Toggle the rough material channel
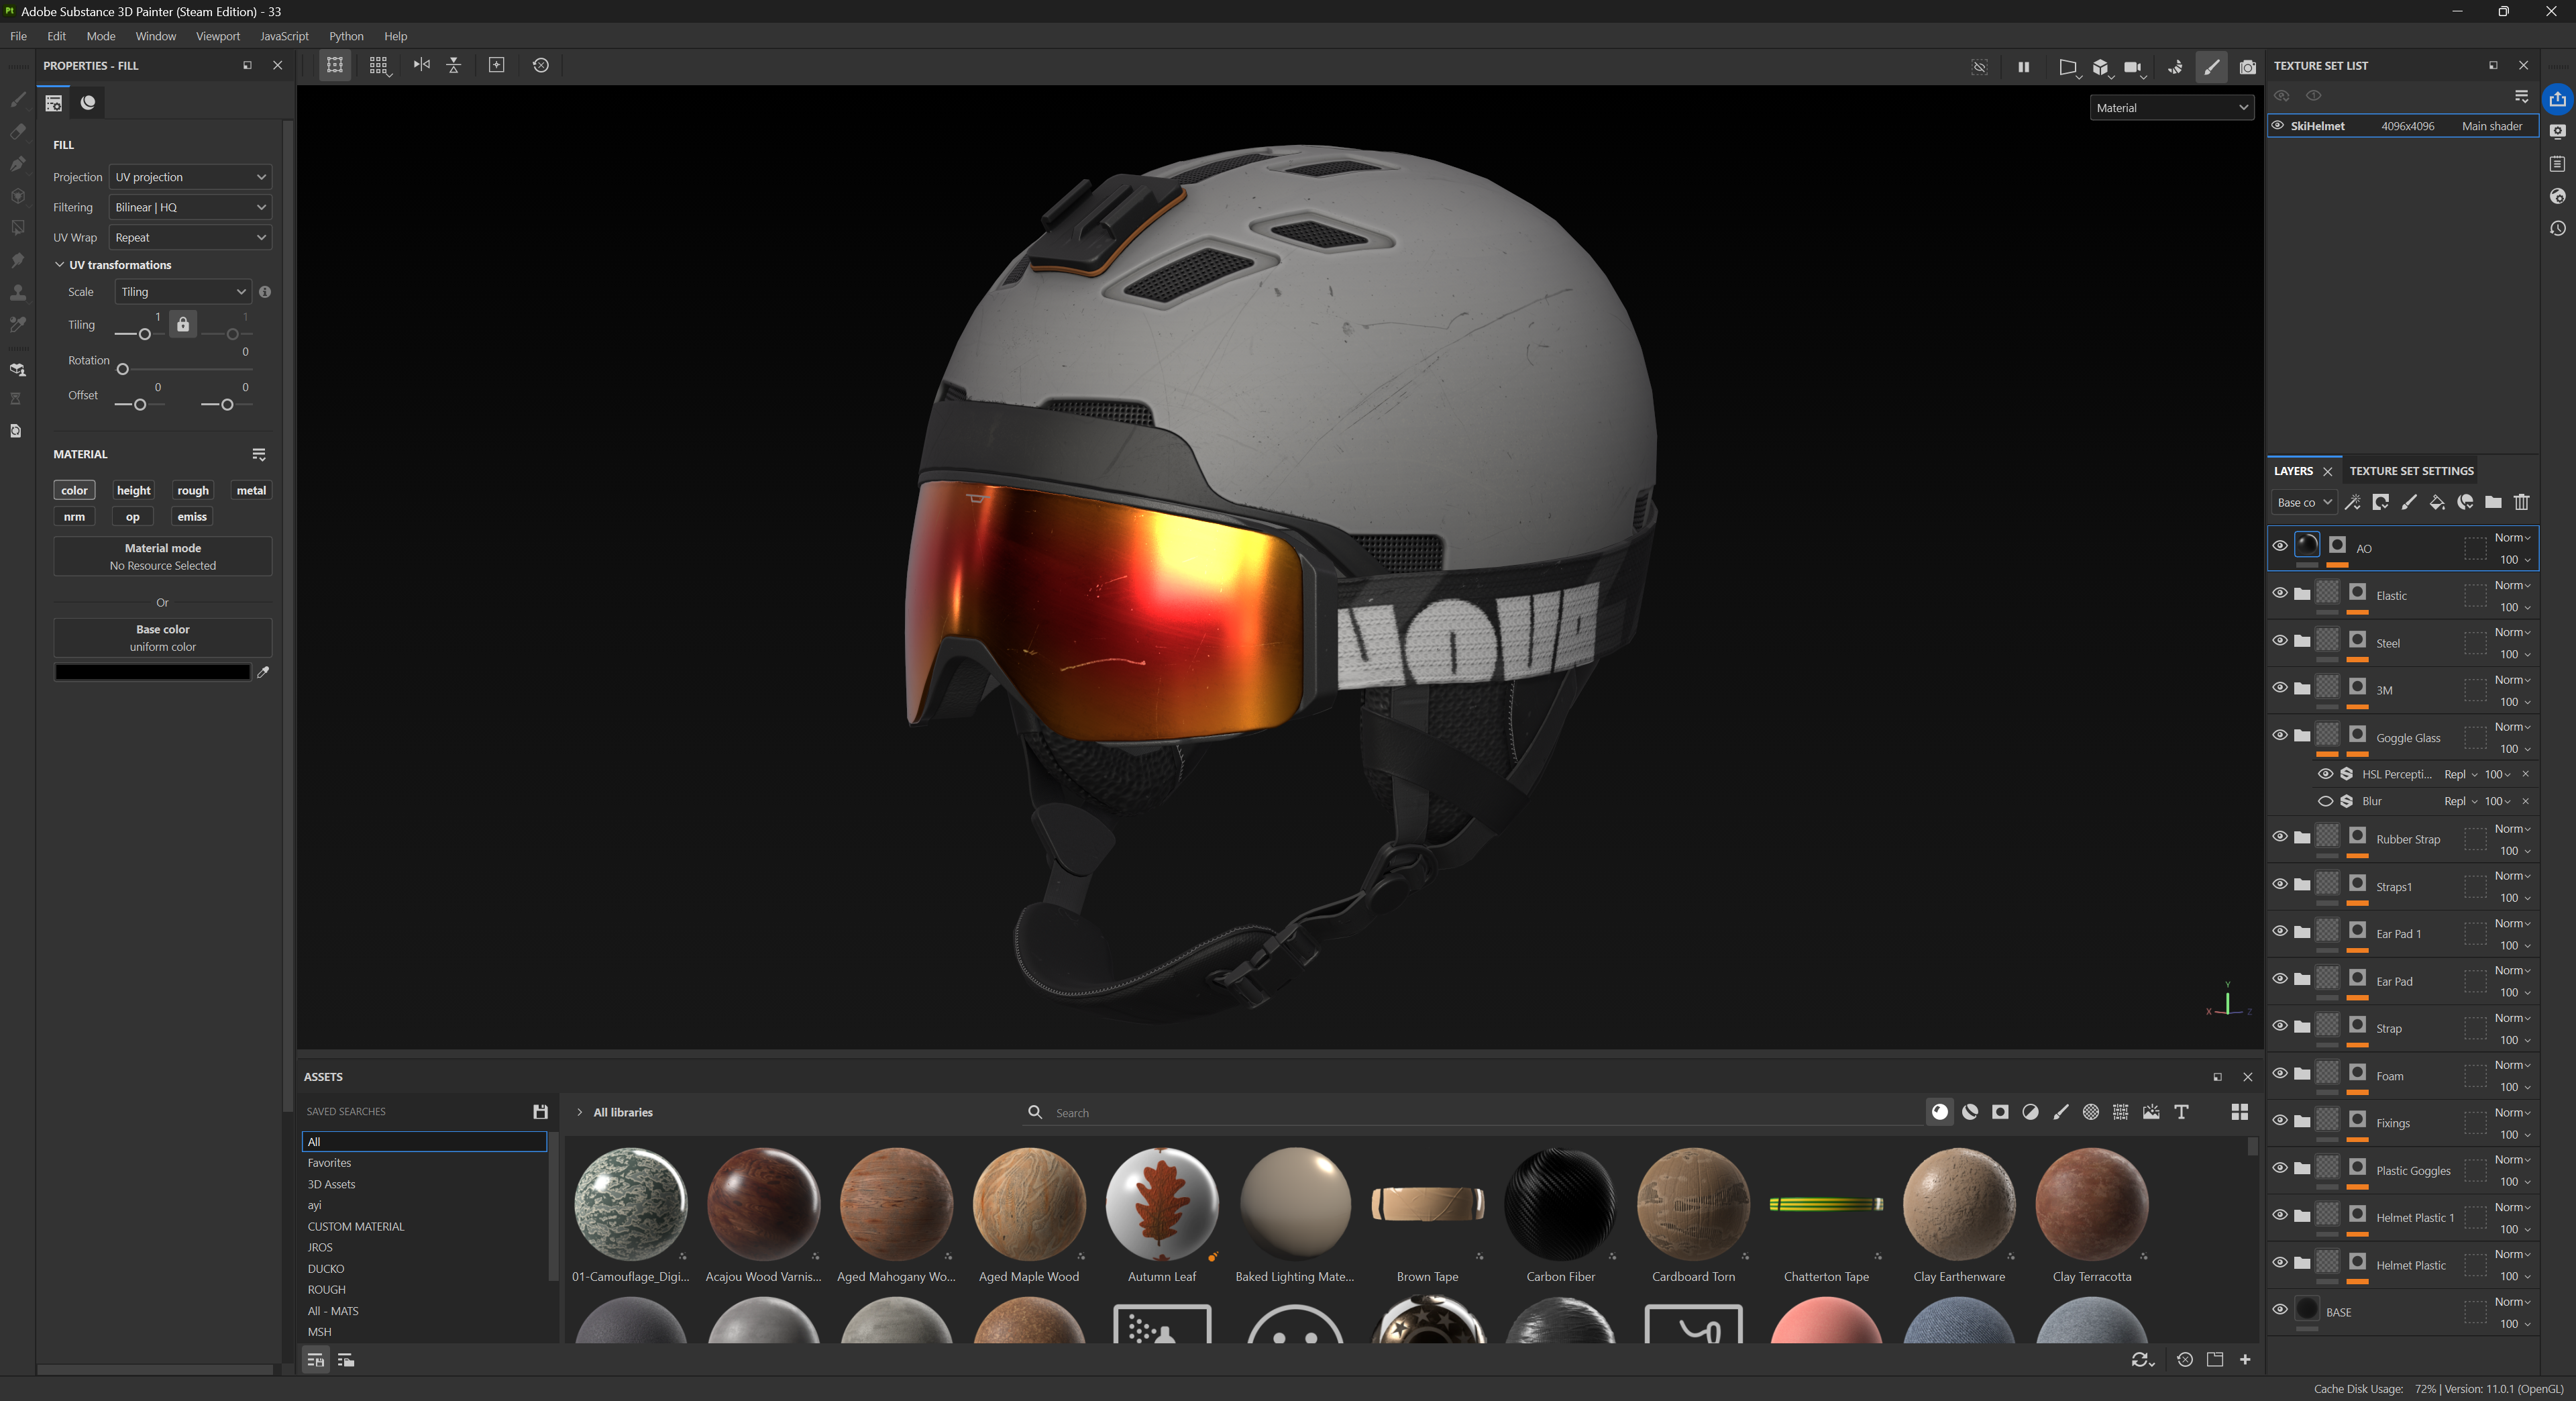 [193, 490]
